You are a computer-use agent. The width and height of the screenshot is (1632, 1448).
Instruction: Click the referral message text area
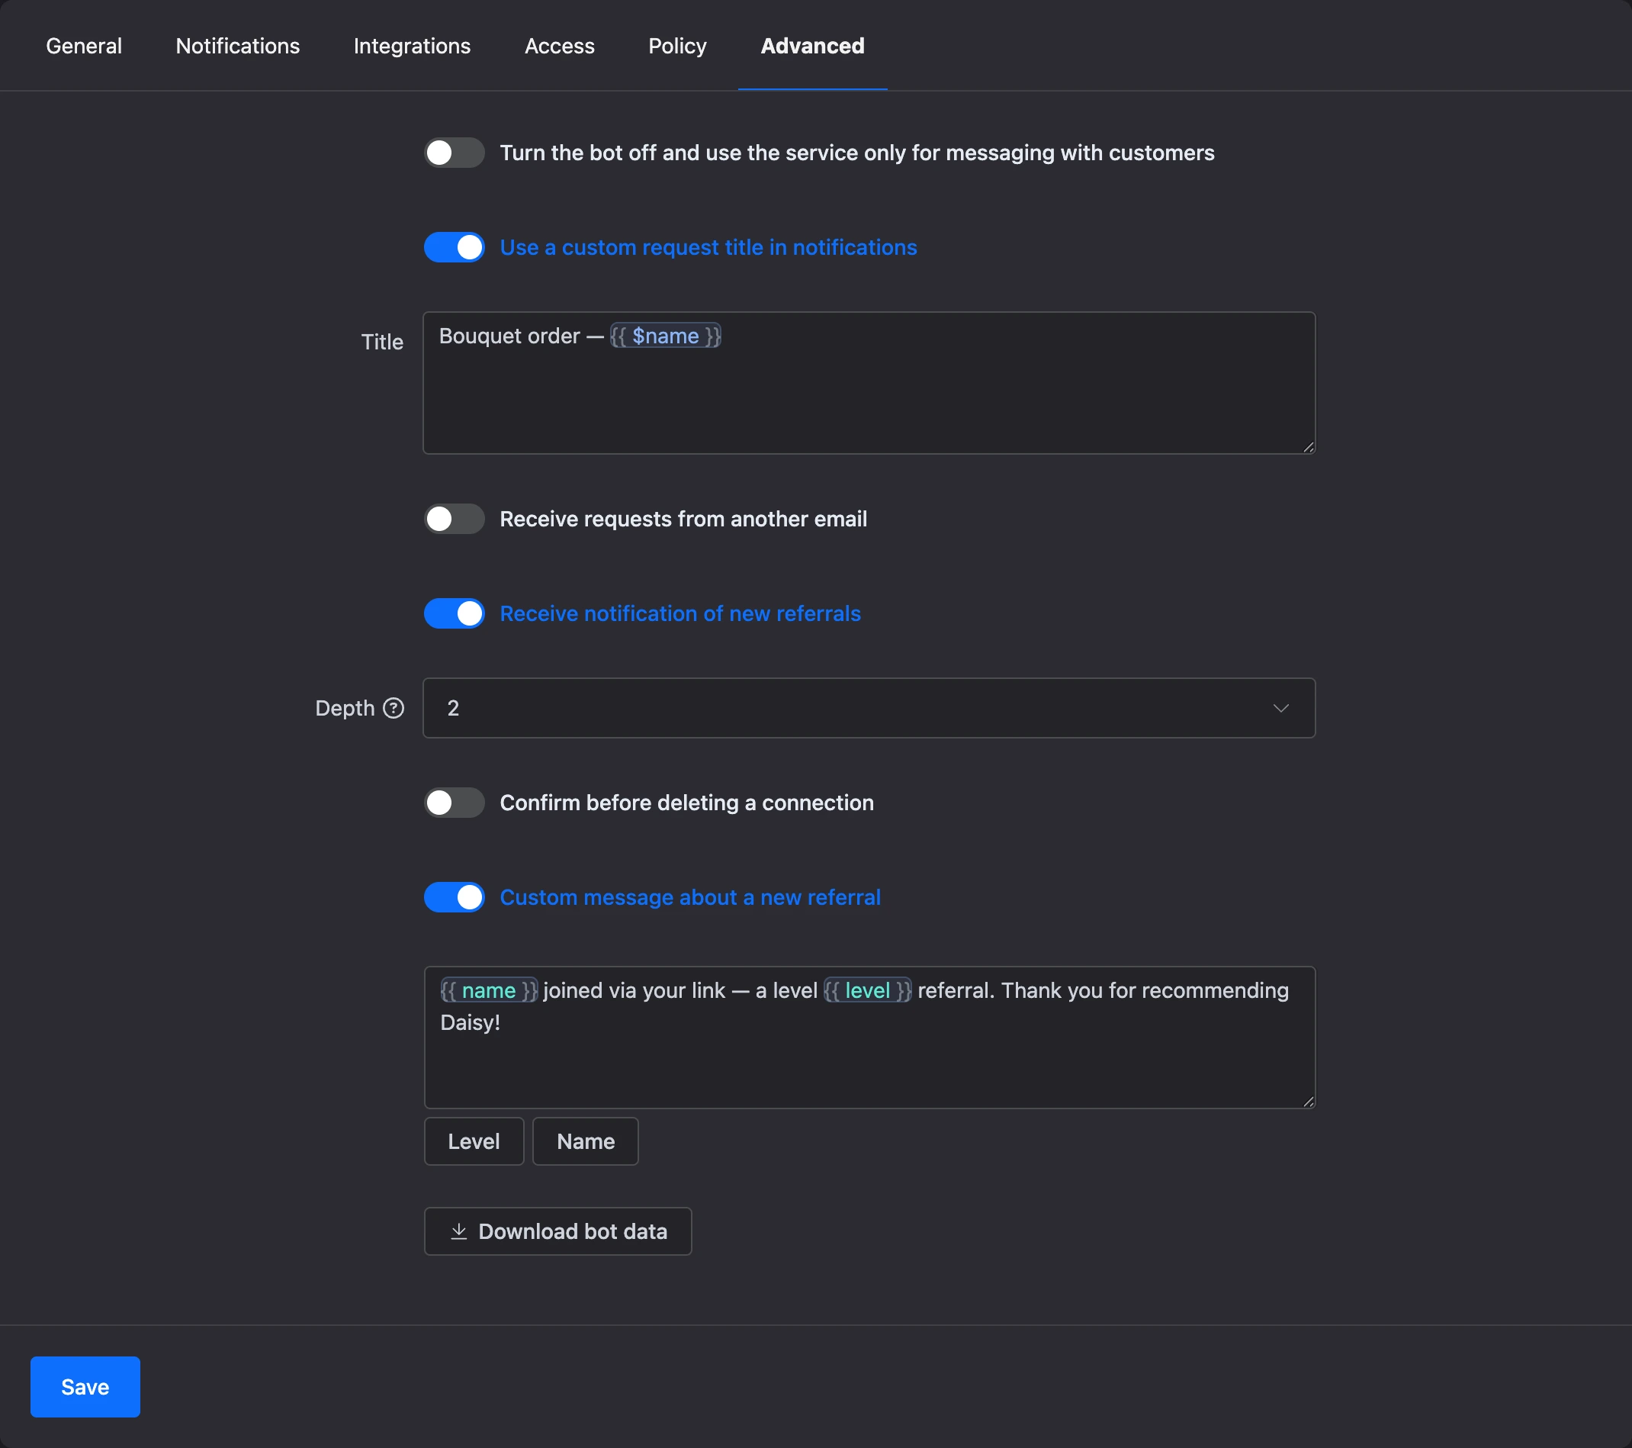click(x=869, y=1038)
